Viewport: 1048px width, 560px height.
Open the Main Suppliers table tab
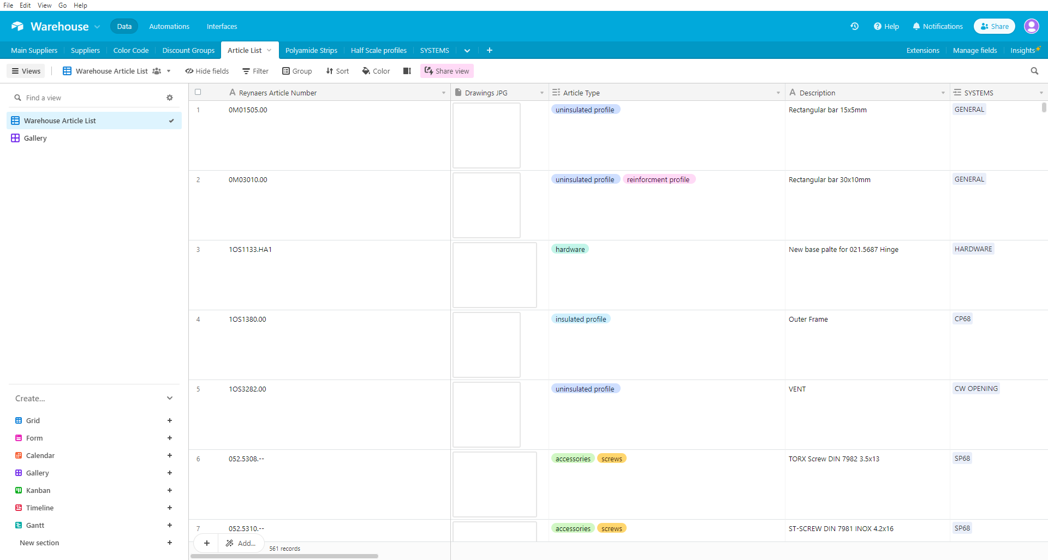click(34, 50)
